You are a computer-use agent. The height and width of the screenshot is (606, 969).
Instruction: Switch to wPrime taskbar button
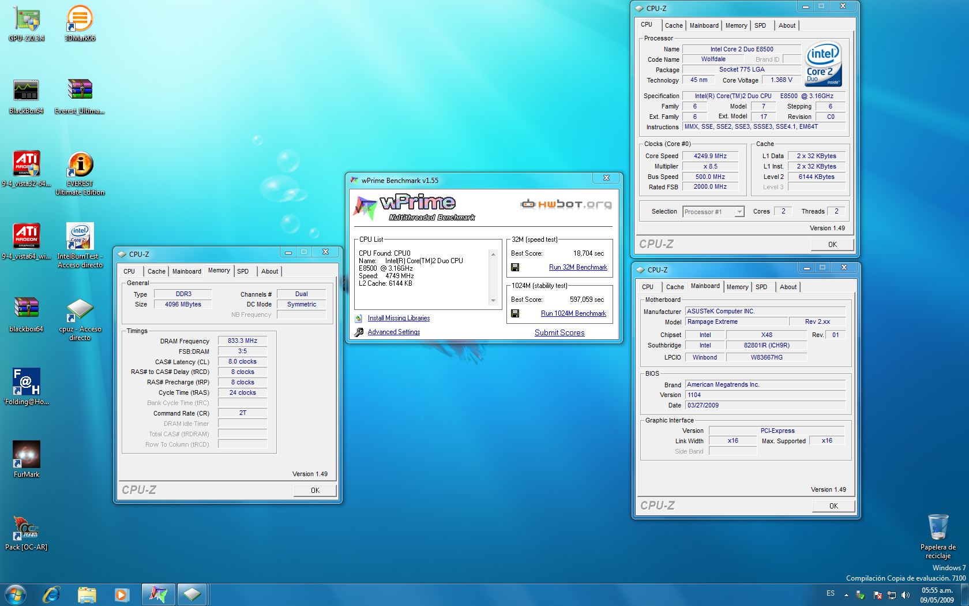[x=157, y=594]
